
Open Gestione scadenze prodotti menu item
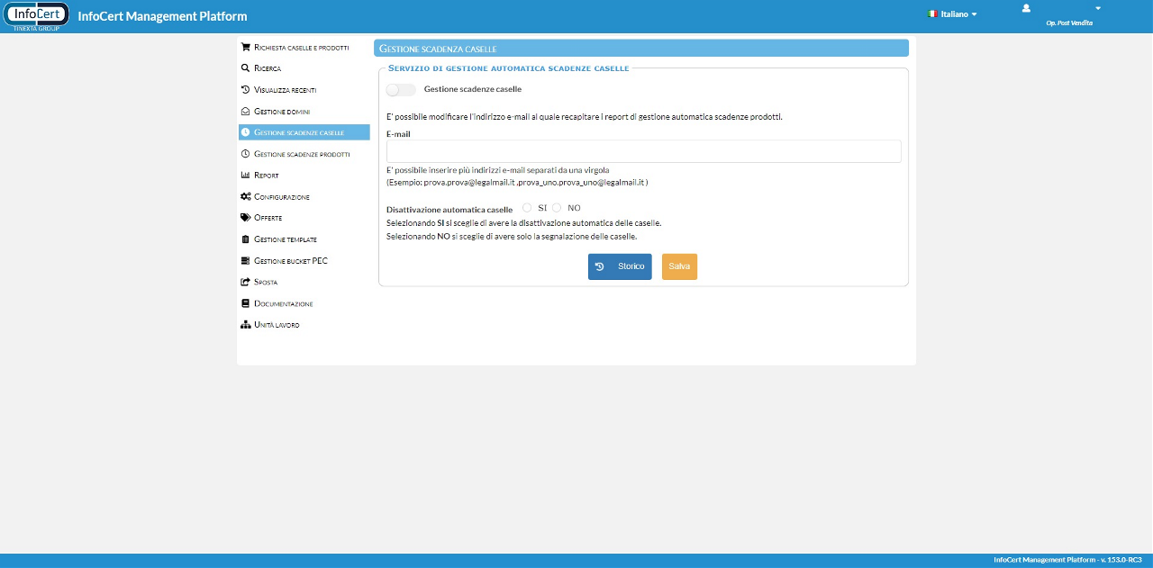pyautogui.click(x=302, y=154)
